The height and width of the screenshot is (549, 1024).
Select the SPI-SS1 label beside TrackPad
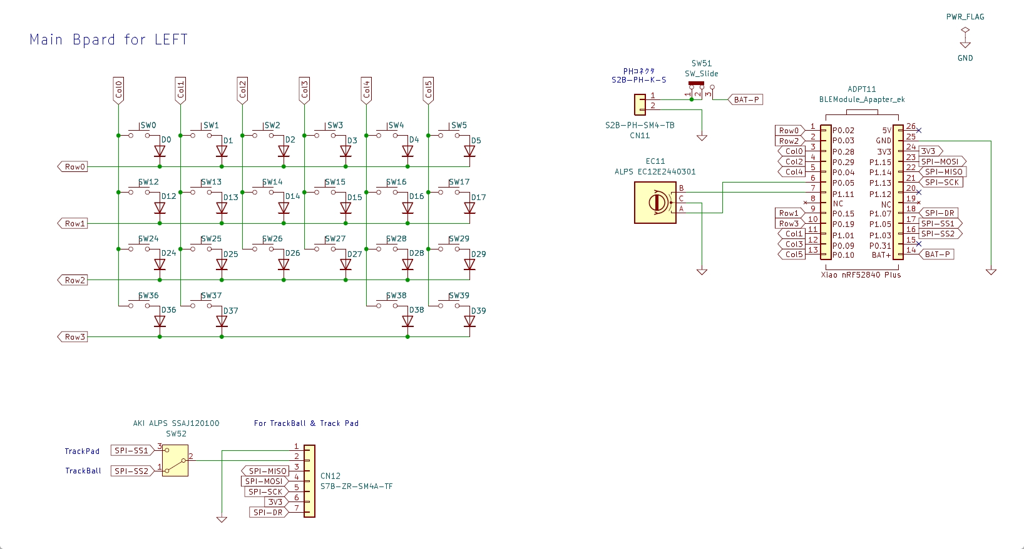(x=133, y=450)
